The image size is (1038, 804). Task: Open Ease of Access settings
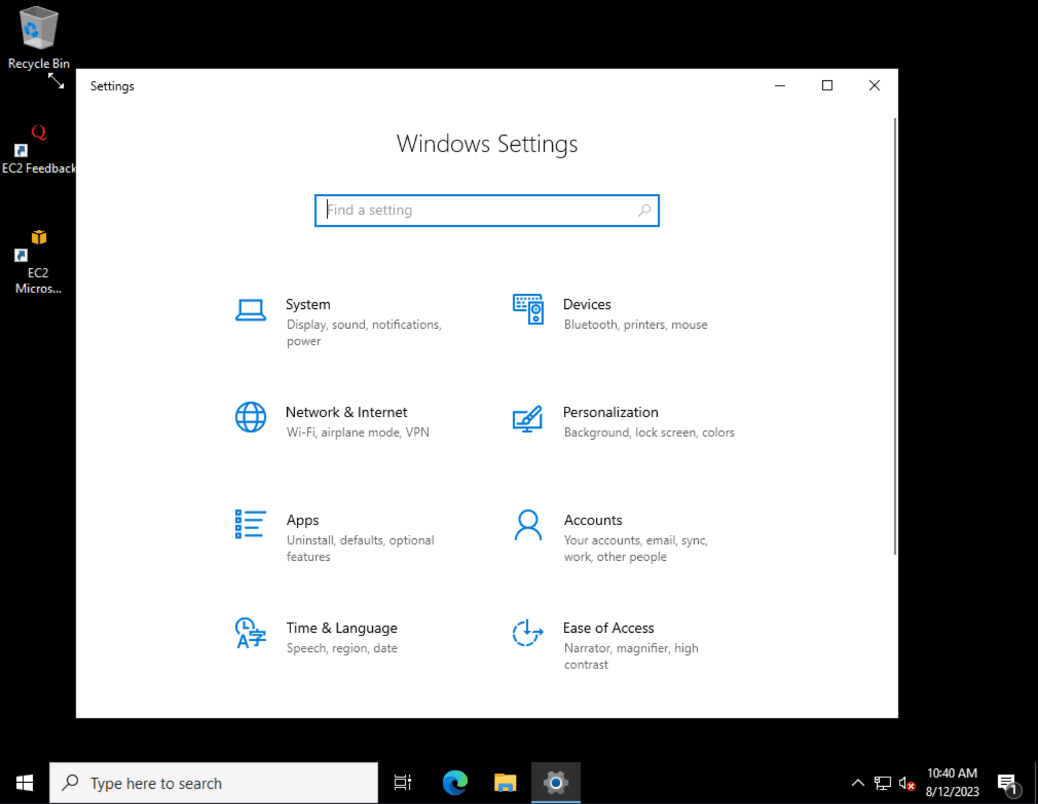point(608,627)
